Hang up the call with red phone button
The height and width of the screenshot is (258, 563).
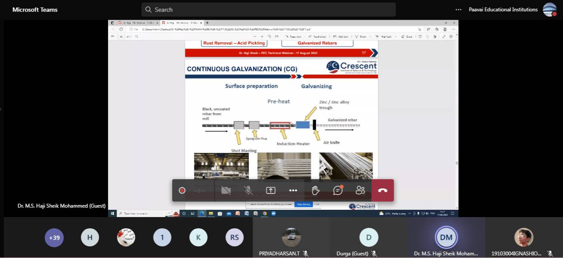pyautogui.click(x=383, y=190)
